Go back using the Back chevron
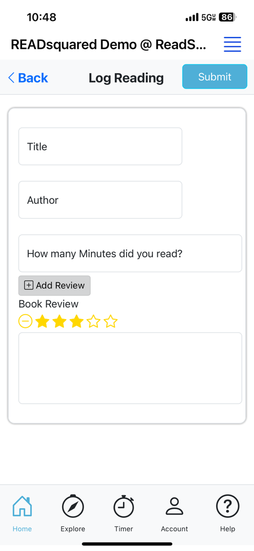The image size is (254, 551). click(11, 78)
